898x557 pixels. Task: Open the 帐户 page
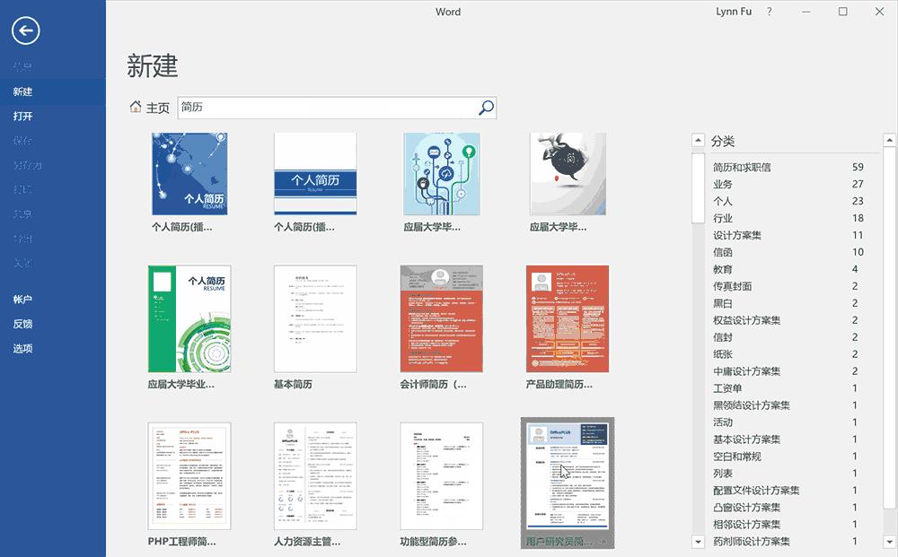[22, 297]
